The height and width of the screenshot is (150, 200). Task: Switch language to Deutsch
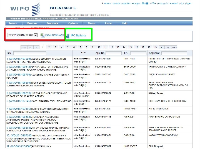tap(116, 3)
